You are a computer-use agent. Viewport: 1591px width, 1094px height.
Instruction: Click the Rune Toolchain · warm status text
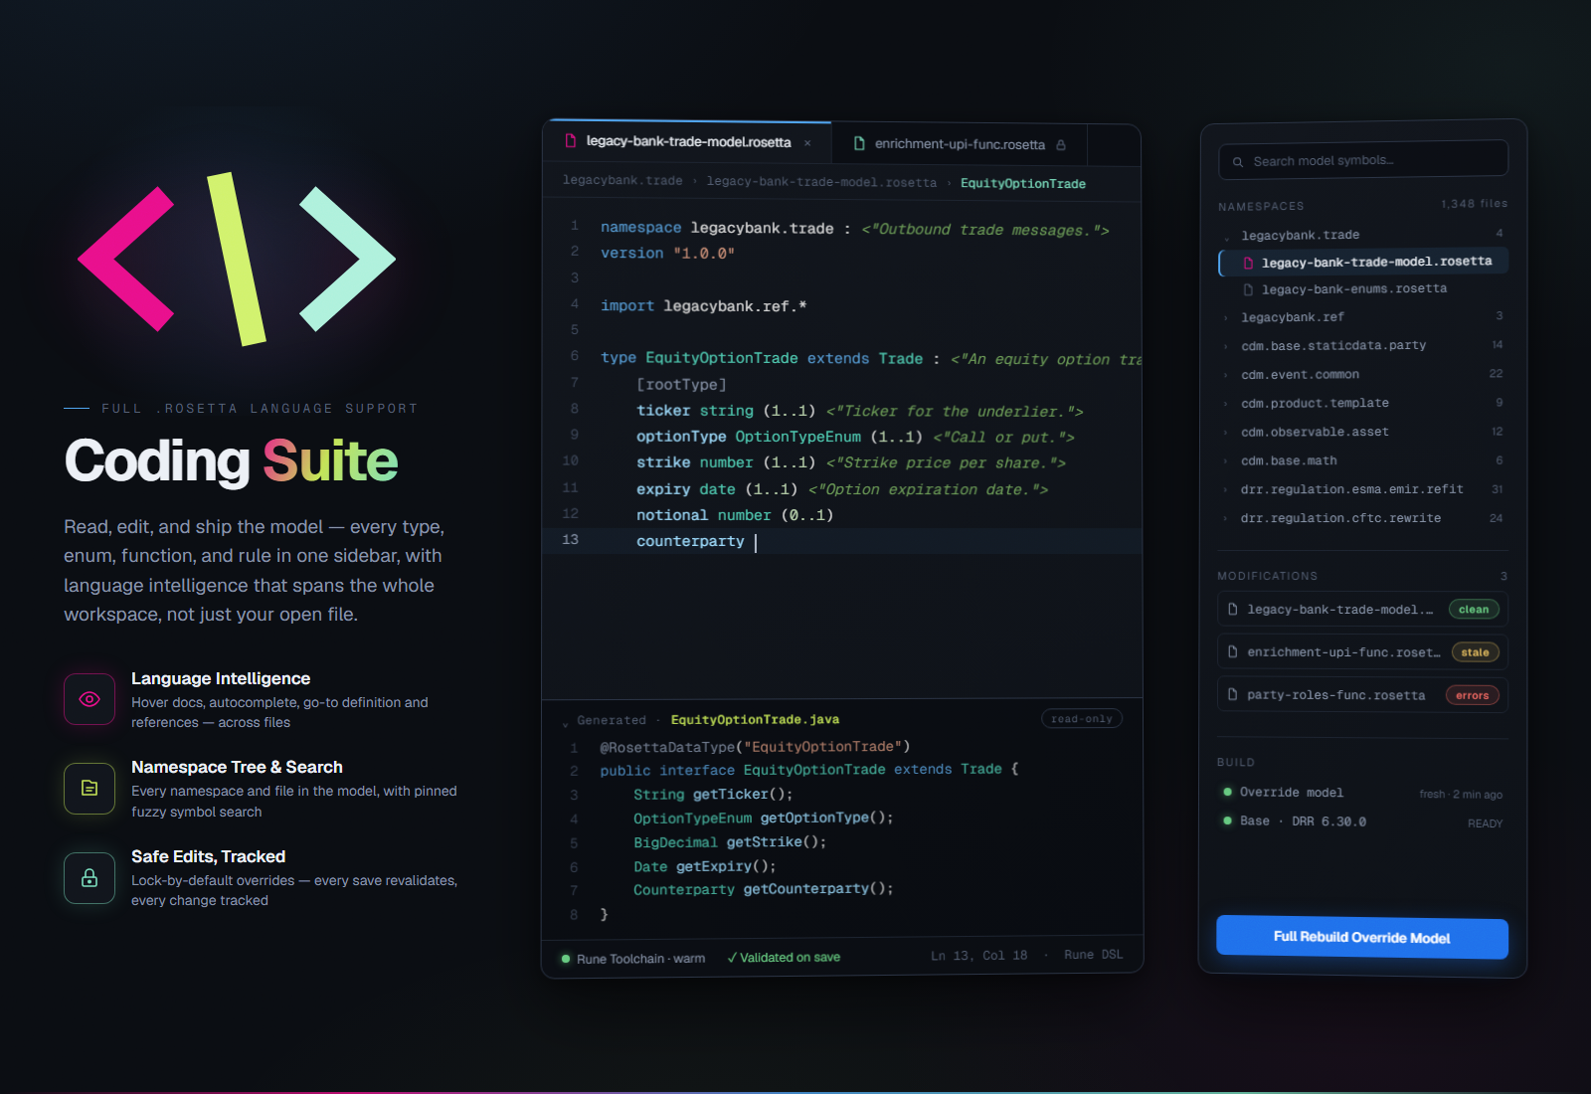640,959
